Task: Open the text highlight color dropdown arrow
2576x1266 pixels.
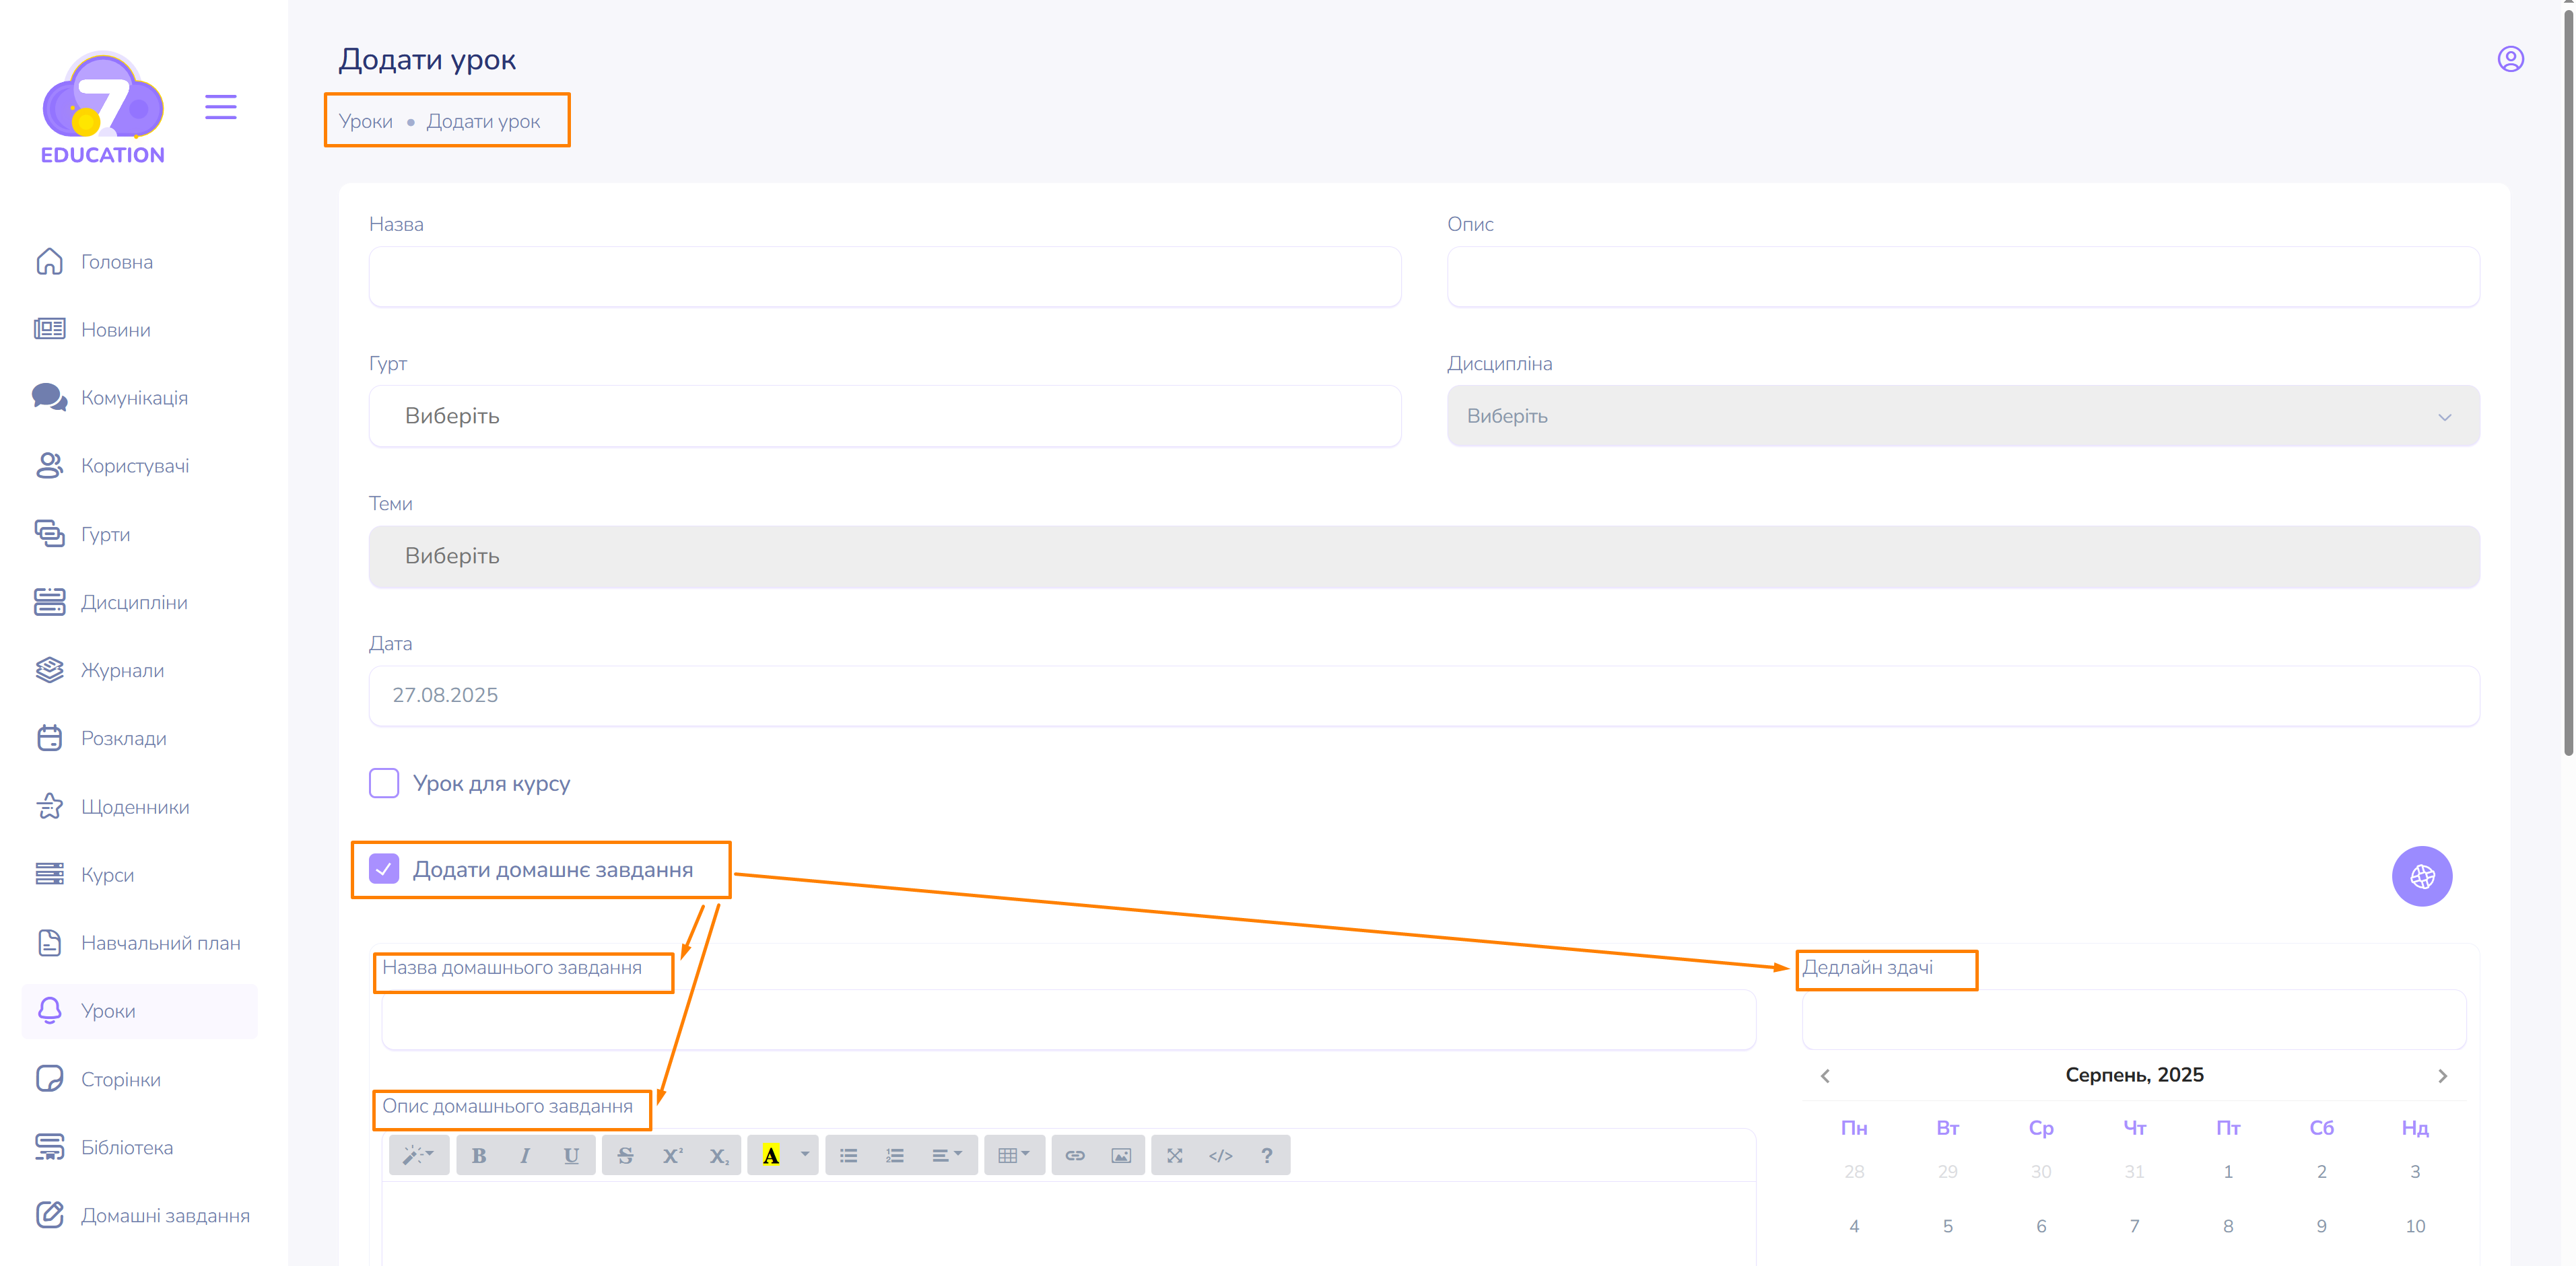Action: (x=805, y=1155)
